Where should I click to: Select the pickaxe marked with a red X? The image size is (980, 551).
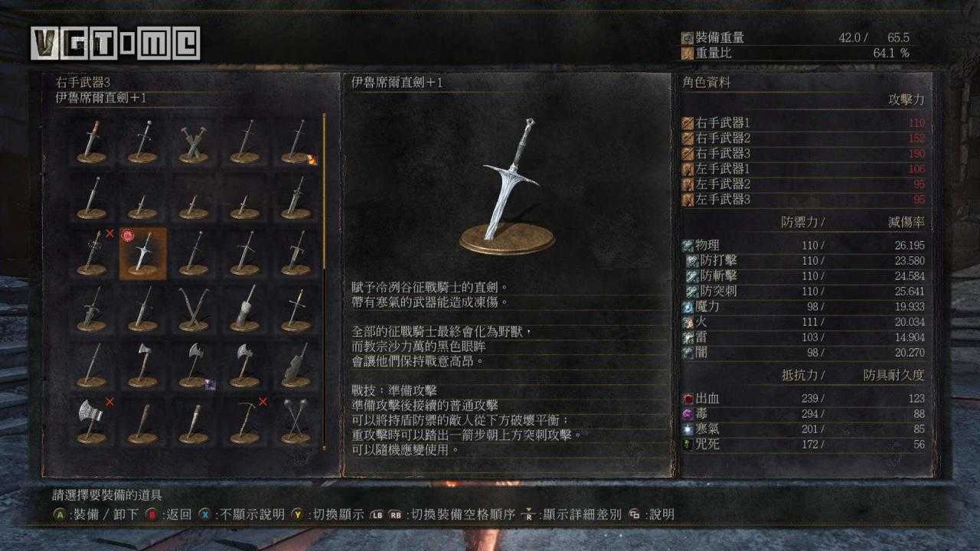245,420
